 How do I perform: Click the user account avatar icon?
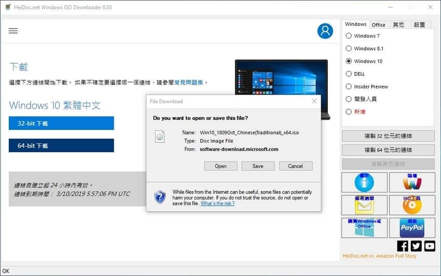325,31
